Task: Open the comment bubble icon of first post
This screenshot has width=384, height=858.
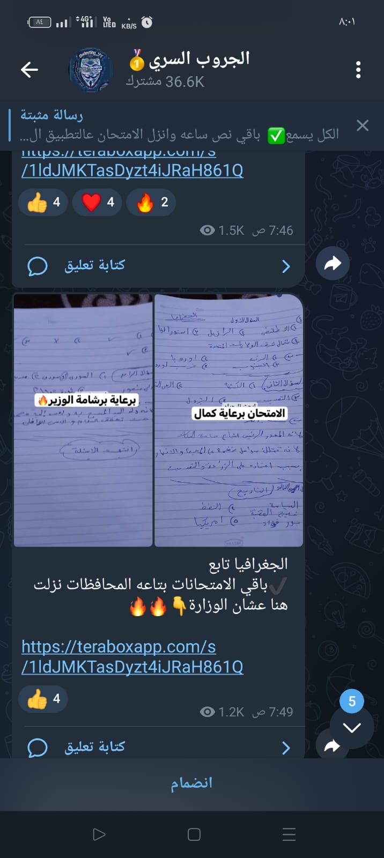Action: [x=38, y=266]
